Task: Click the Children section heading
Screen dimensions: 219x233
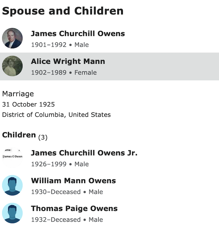Action: coord(19,135)
